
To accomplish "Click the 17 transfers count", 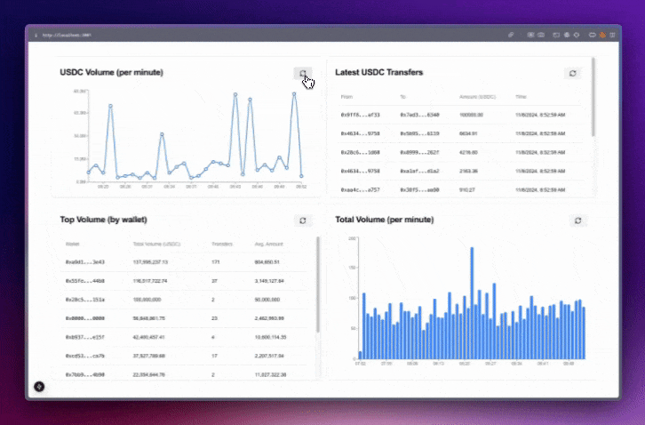I will [214, 356].
